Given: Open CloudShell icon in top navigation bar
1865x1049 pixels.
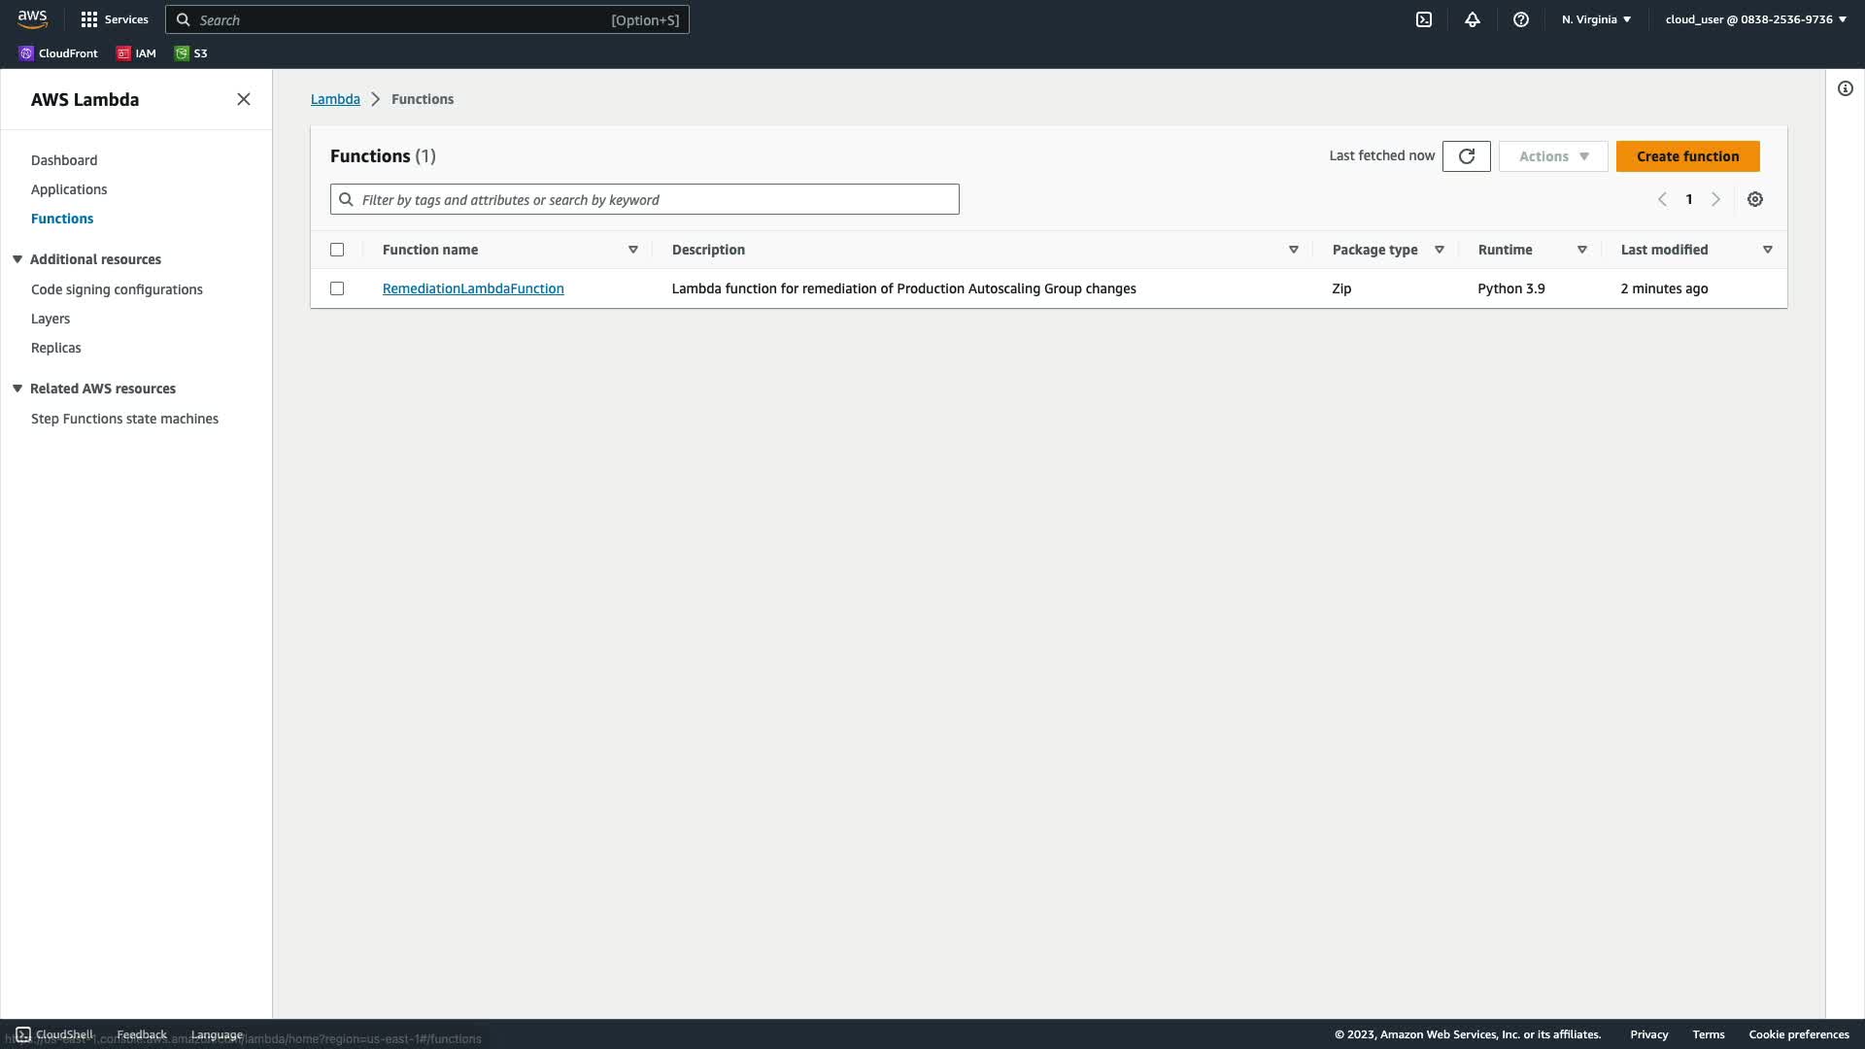Looking at the screenshot, I should (1424, 19).
